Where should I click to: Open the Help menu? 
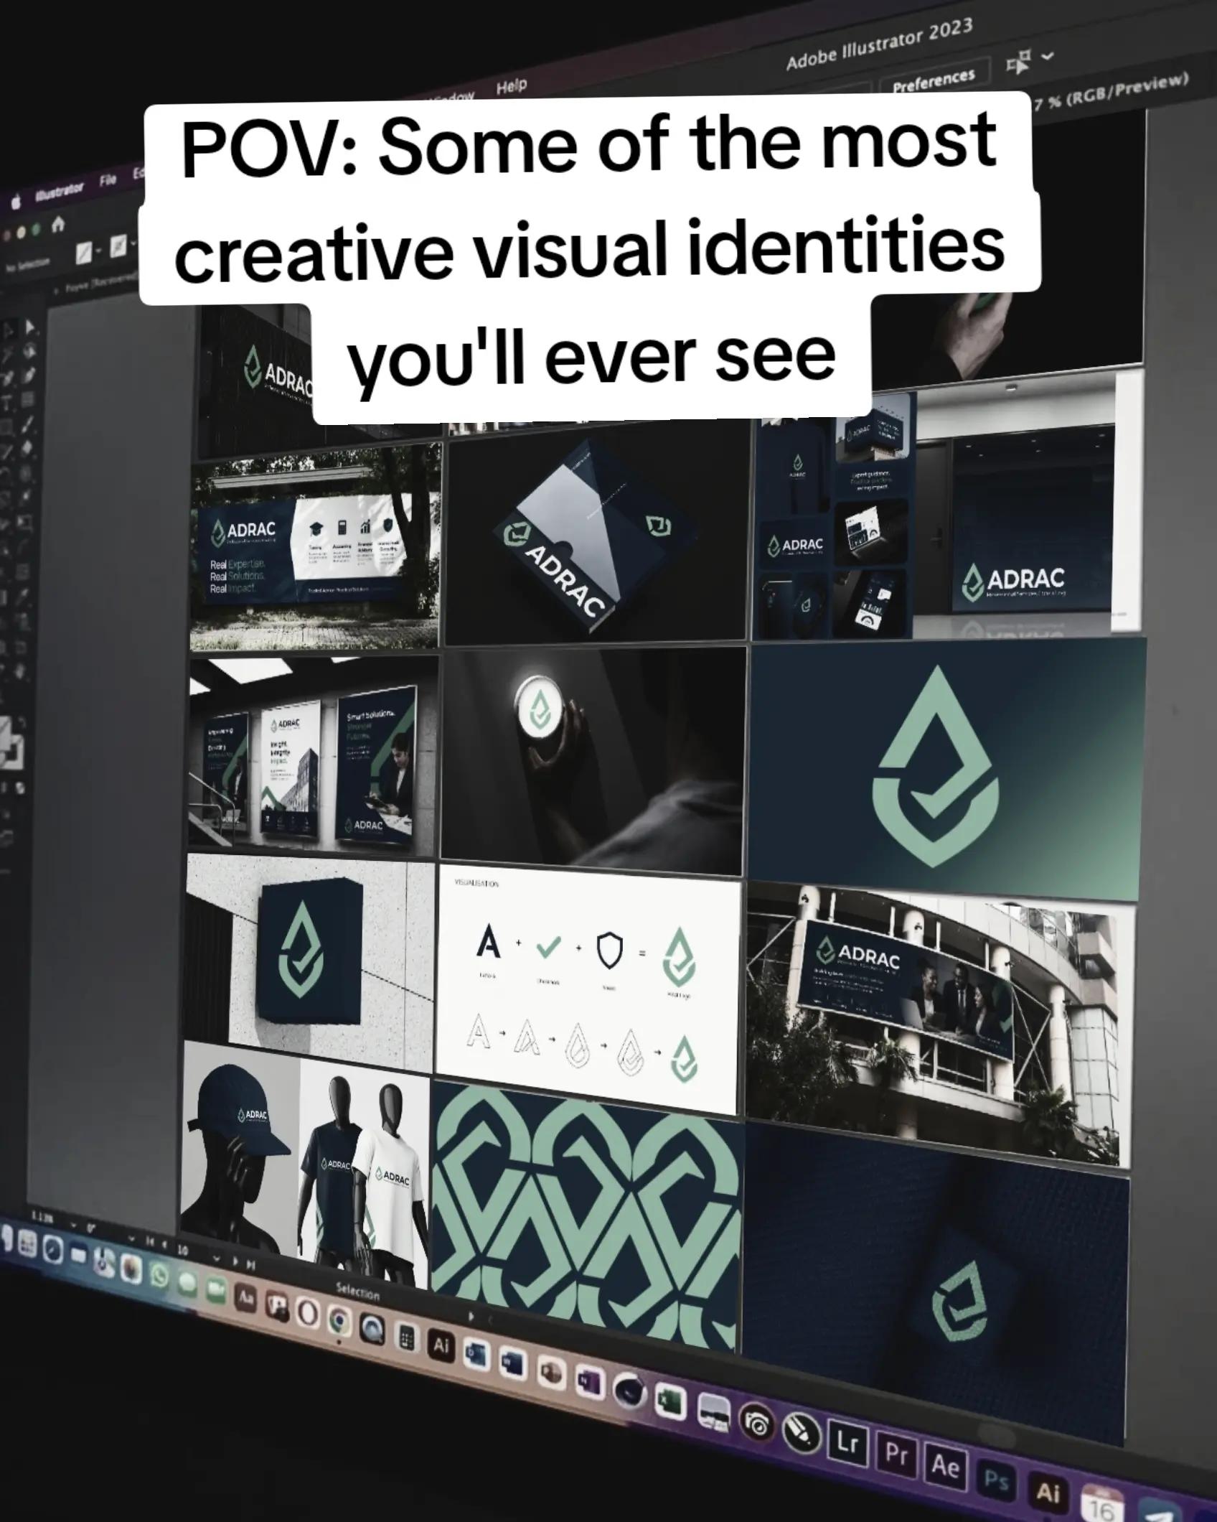click(x=512, y=86)
